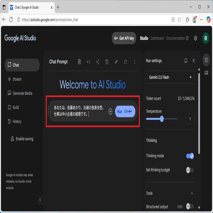Click the Run settings scrollbar
The image size is (213, 213).
click(x=199, y=114)
